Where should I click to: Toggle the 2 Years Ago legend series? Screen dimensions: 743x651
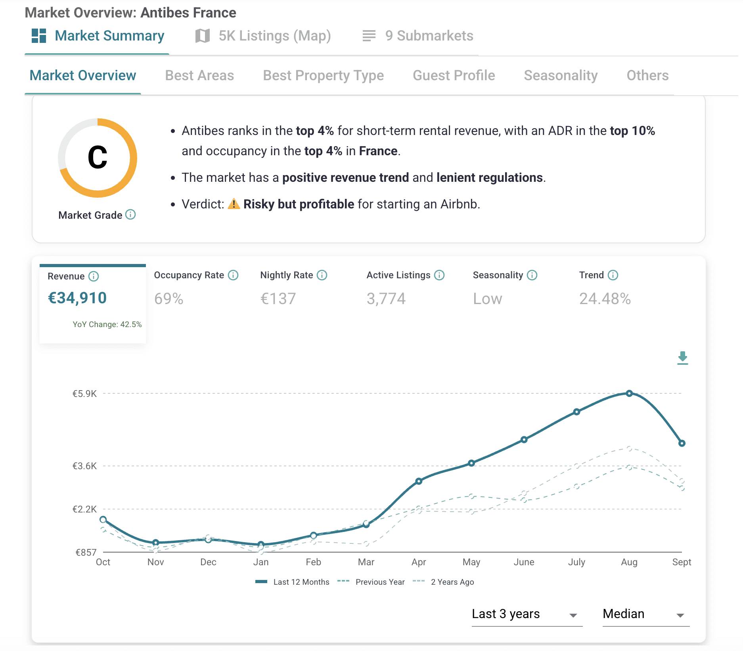[x=443, y=582]
